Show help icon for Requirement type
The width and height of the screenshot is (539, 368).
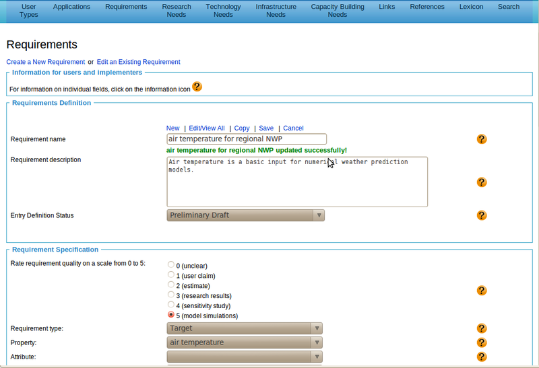[481, 328]
